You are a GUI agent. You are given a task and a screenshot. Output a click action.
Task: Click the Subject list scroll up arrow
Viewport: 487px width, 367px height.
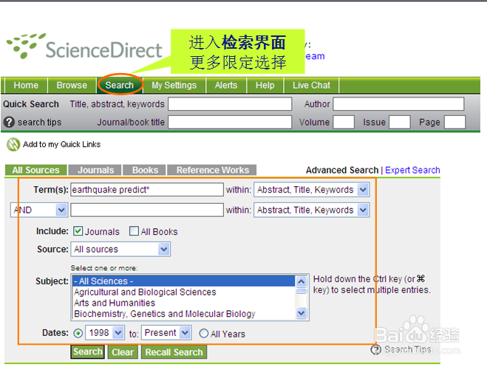point(301,281)
